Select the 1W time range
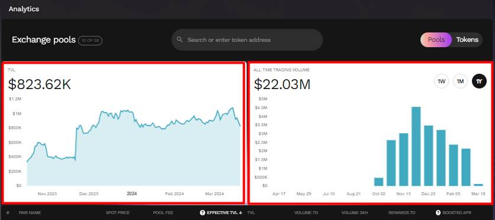 (441, 81)
